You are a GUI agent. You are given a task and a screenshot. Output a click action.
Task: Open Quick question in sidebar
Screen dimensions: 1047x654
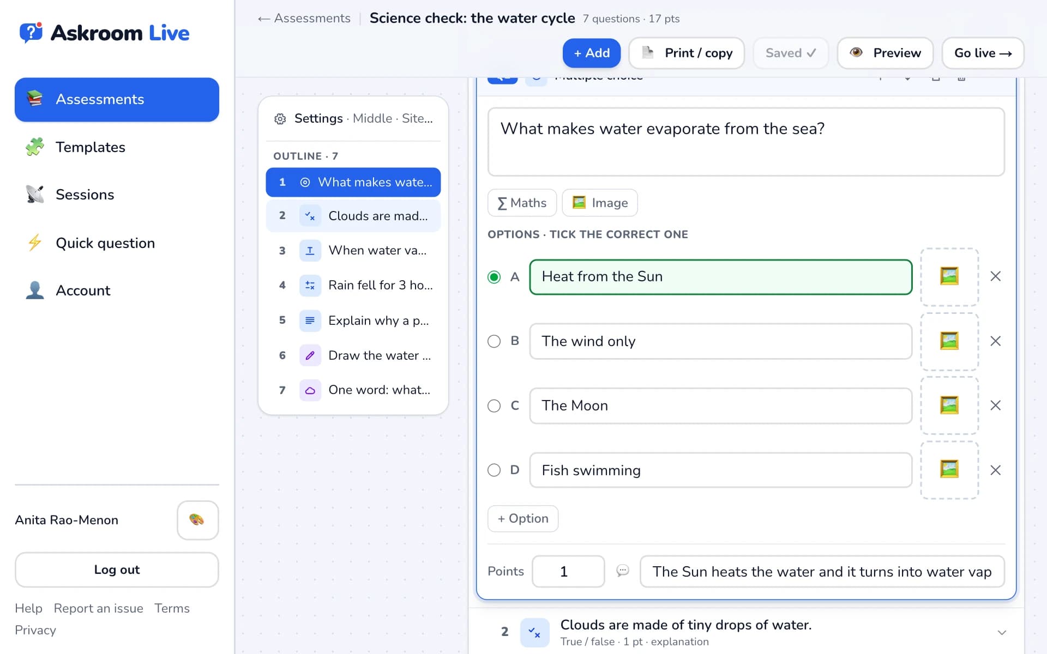pos(117,243)
